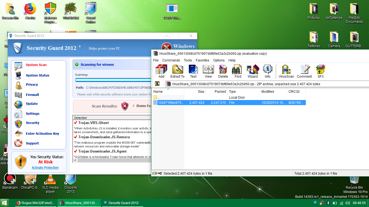The width and height of the screenshot is (369, 207).
Task: Click the scanning progress bar
Action: [x=113, y=80]
